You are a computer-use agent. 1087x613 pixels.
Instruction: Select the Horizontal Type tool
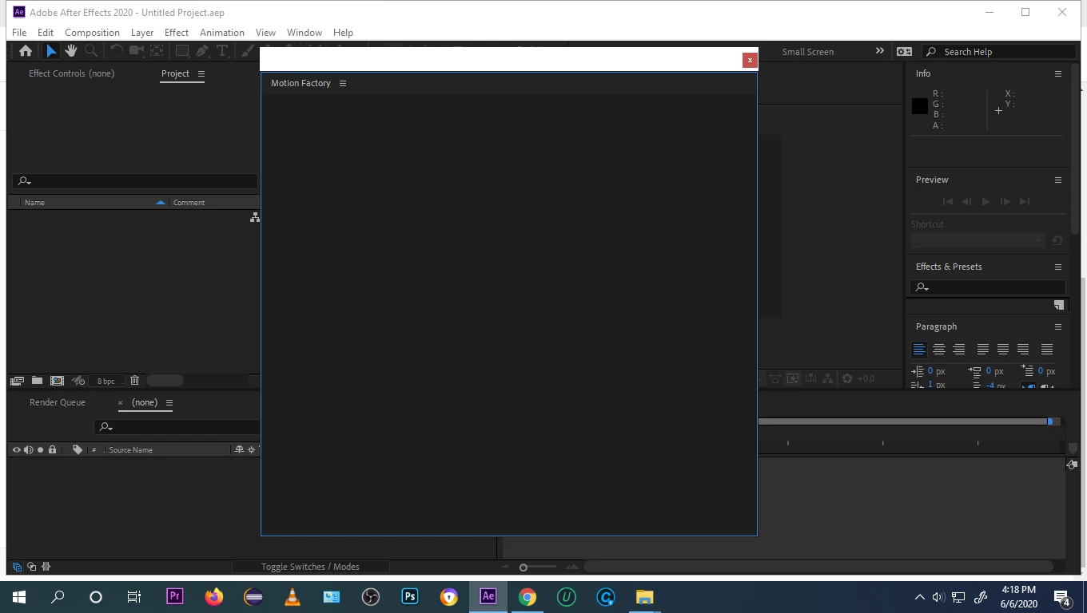223,51
